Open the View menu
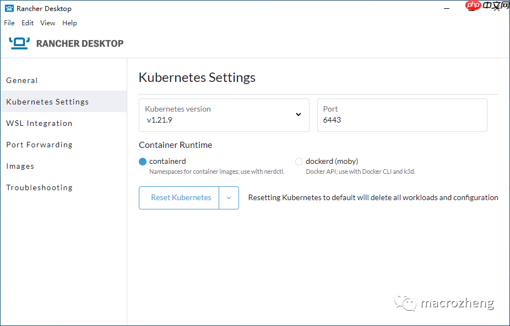510x326 pixels. 48,23
